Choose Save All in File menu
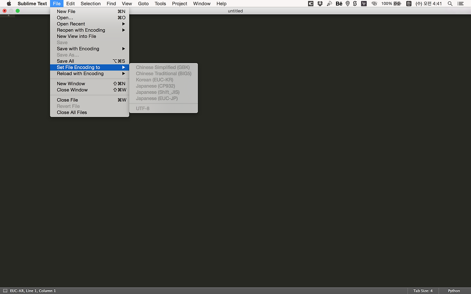 coord(90,61)
